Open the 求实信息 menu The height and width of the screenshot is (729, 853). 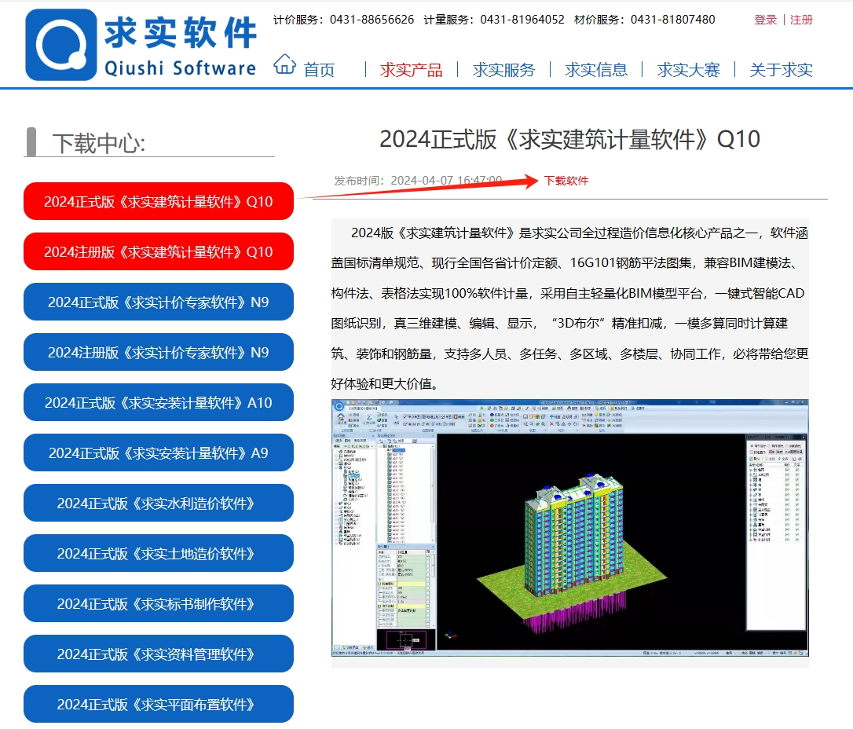[x=596, y=70]
